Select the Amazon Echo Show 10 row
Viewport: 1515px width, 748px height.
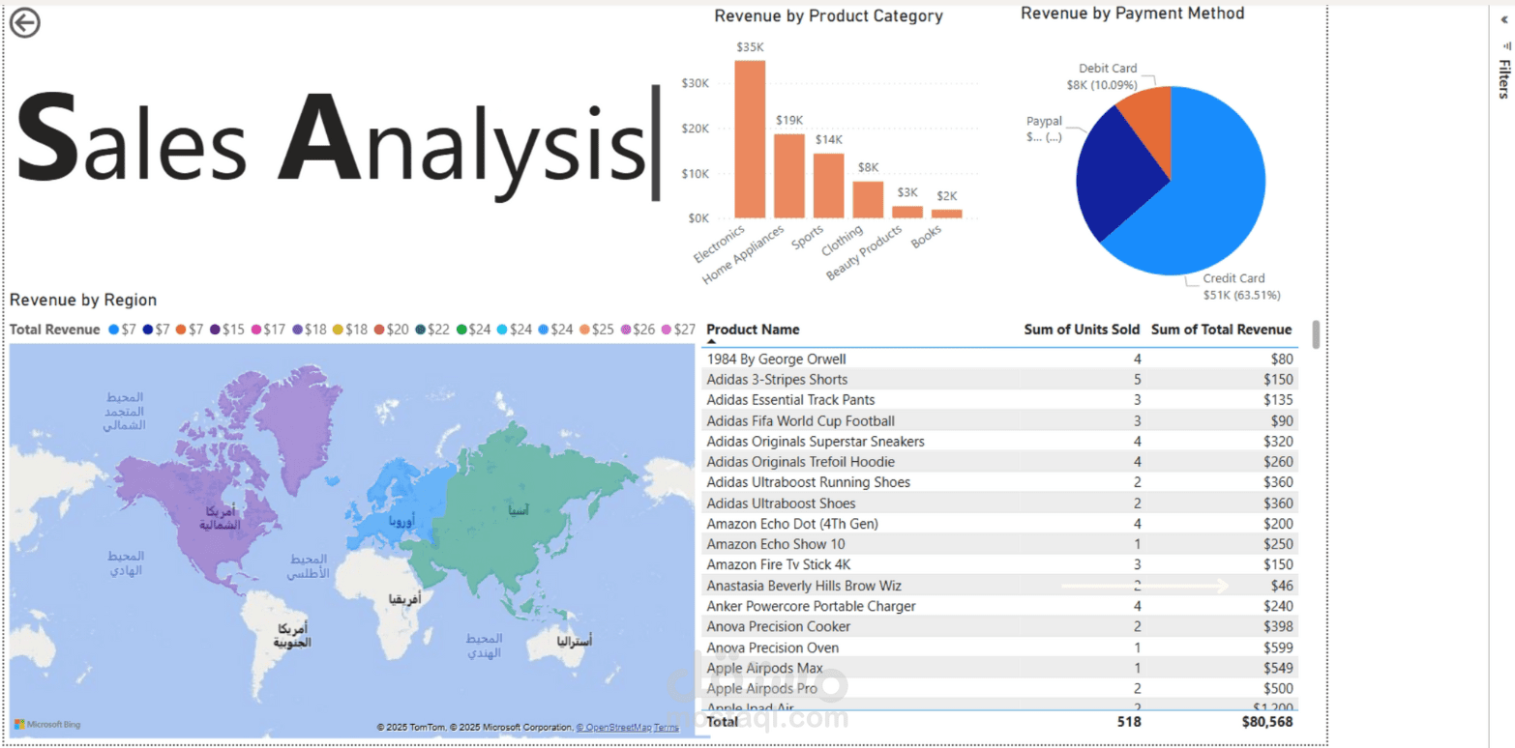[999, 544]
